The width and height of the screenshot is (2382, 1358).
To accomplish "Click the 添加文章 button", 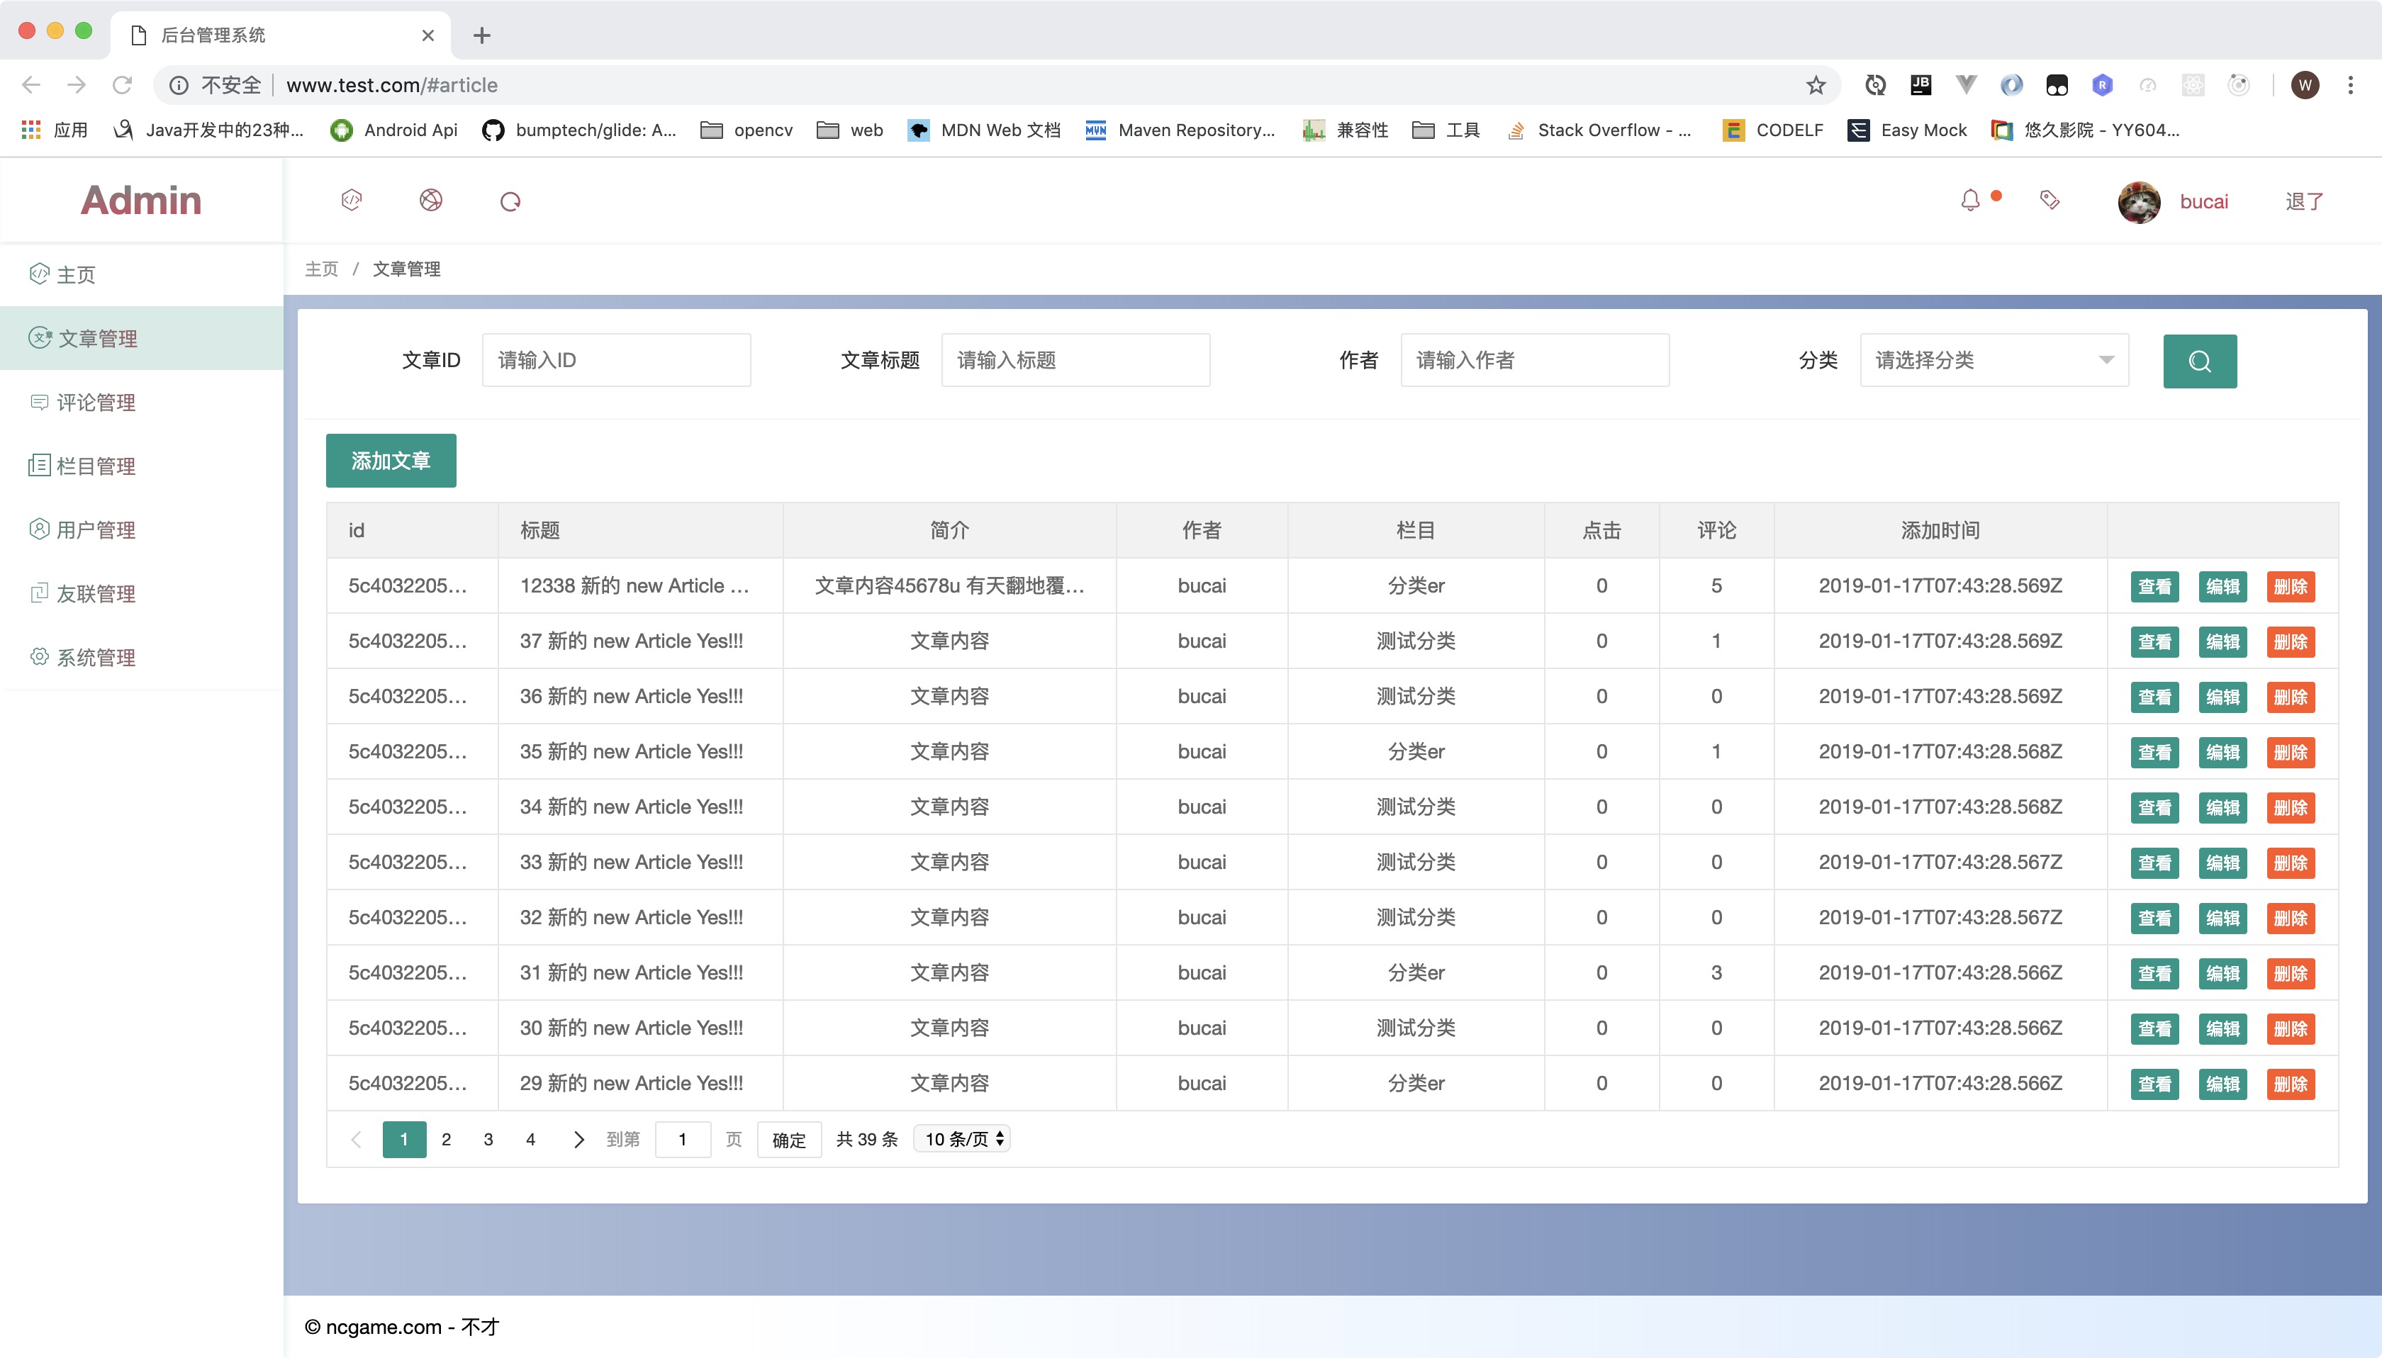I will pyautogui.click(x=391, y=461).
